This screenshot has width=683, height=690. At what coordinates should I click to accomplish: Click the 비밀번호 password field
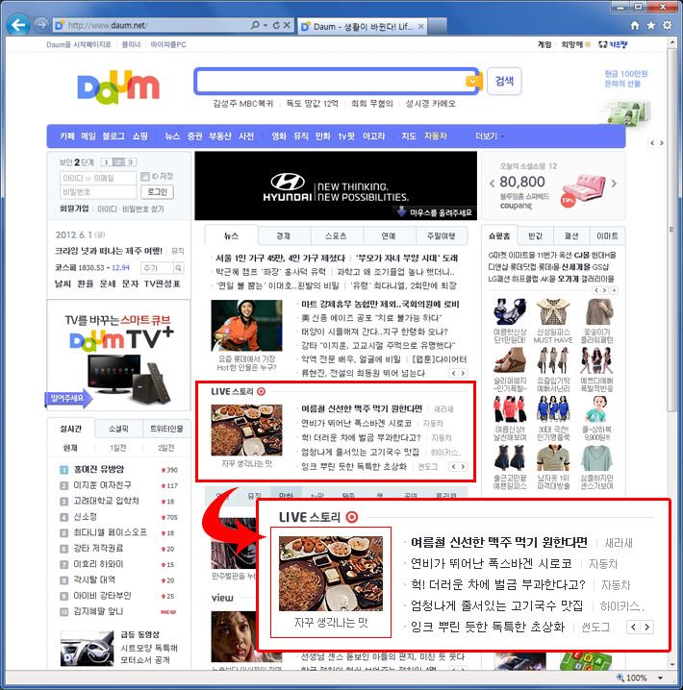point(98,192)
